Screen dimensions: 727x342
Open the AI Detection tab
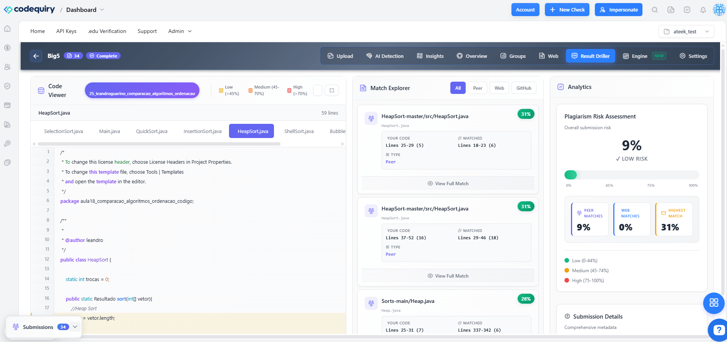[385, 56]
